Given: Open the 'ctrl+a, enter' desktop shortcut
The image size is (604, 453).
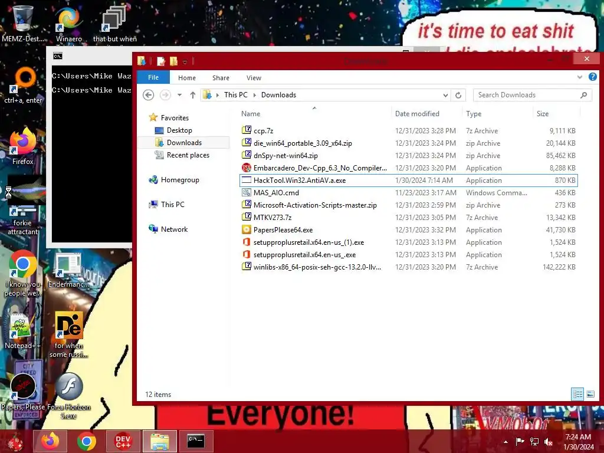Looking at the screenshot, I should 23,85.
